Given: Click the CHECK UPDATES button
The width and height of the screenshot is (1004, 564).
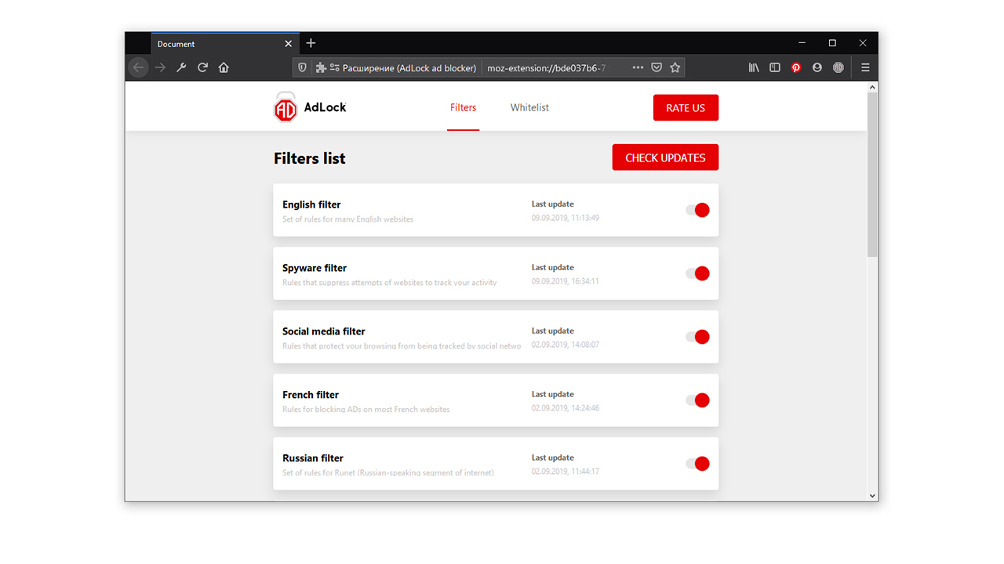Looking at the screenshot, I should point(665,157).
